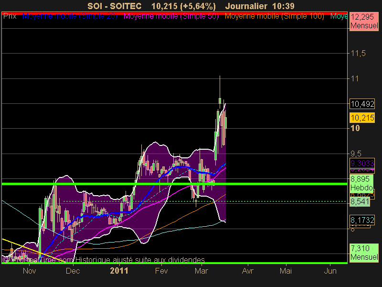Image resolution: width=382 pixels, height=287 pixels.
Task: Click the '2011' date axis label
Action: click(119, 271)
